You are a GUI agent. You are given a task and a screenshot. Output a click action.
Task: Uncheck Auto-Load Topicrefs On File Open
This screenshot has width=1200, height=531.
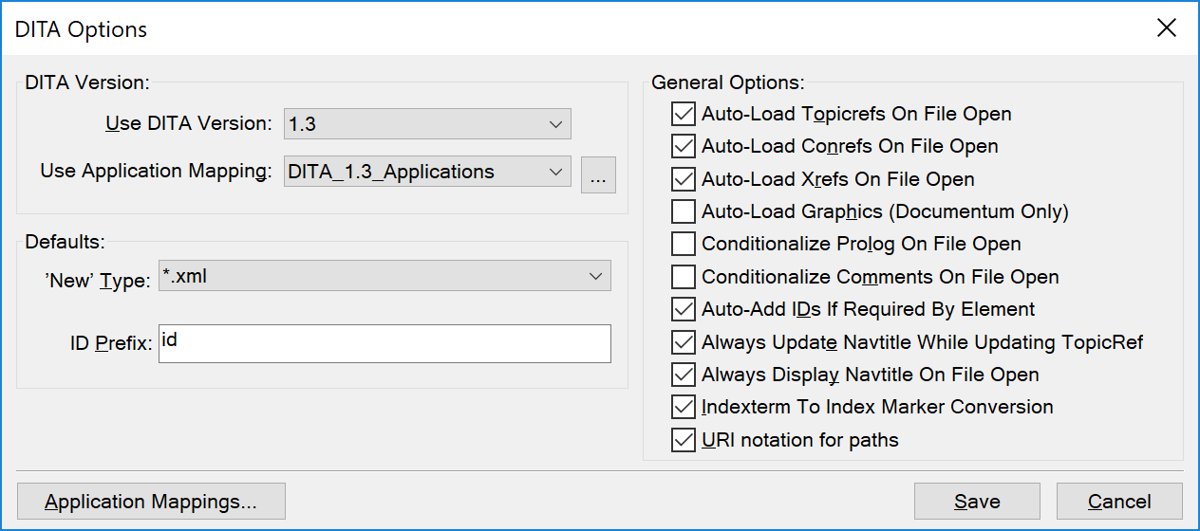(683, 114)
